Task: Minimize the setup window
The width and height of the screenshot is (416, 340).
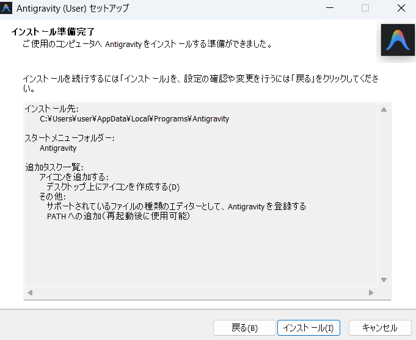Action: pyautogui.click(x=330, y=9)
